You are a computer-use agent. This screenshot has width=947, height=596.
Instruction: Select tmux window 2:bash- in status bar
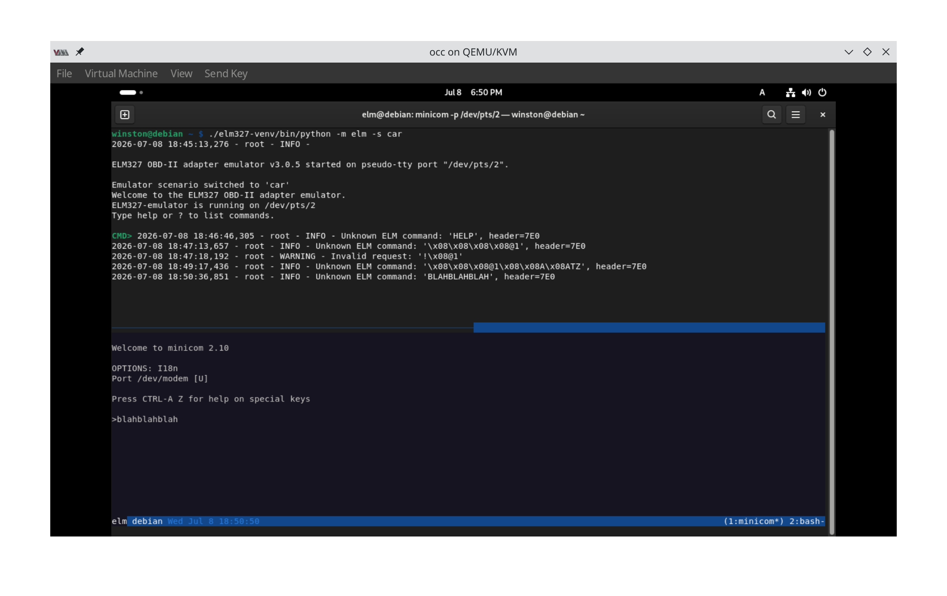807,521
